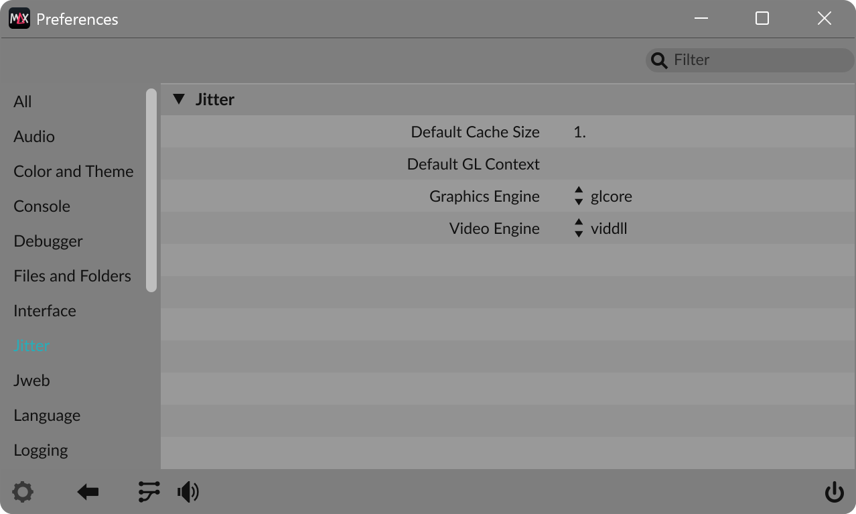The image size is (856, 514).
Task: Click the power icon at the bottom right
Action: pyautogui.click(x=834, y=491)
